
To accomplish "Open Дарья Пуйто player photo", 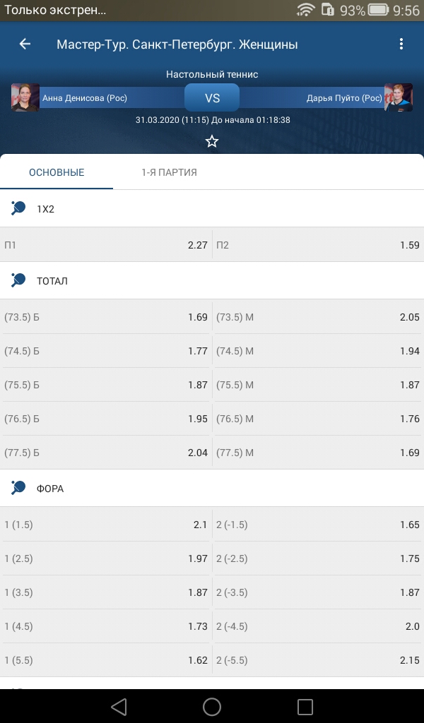I will tap(398, 97).
